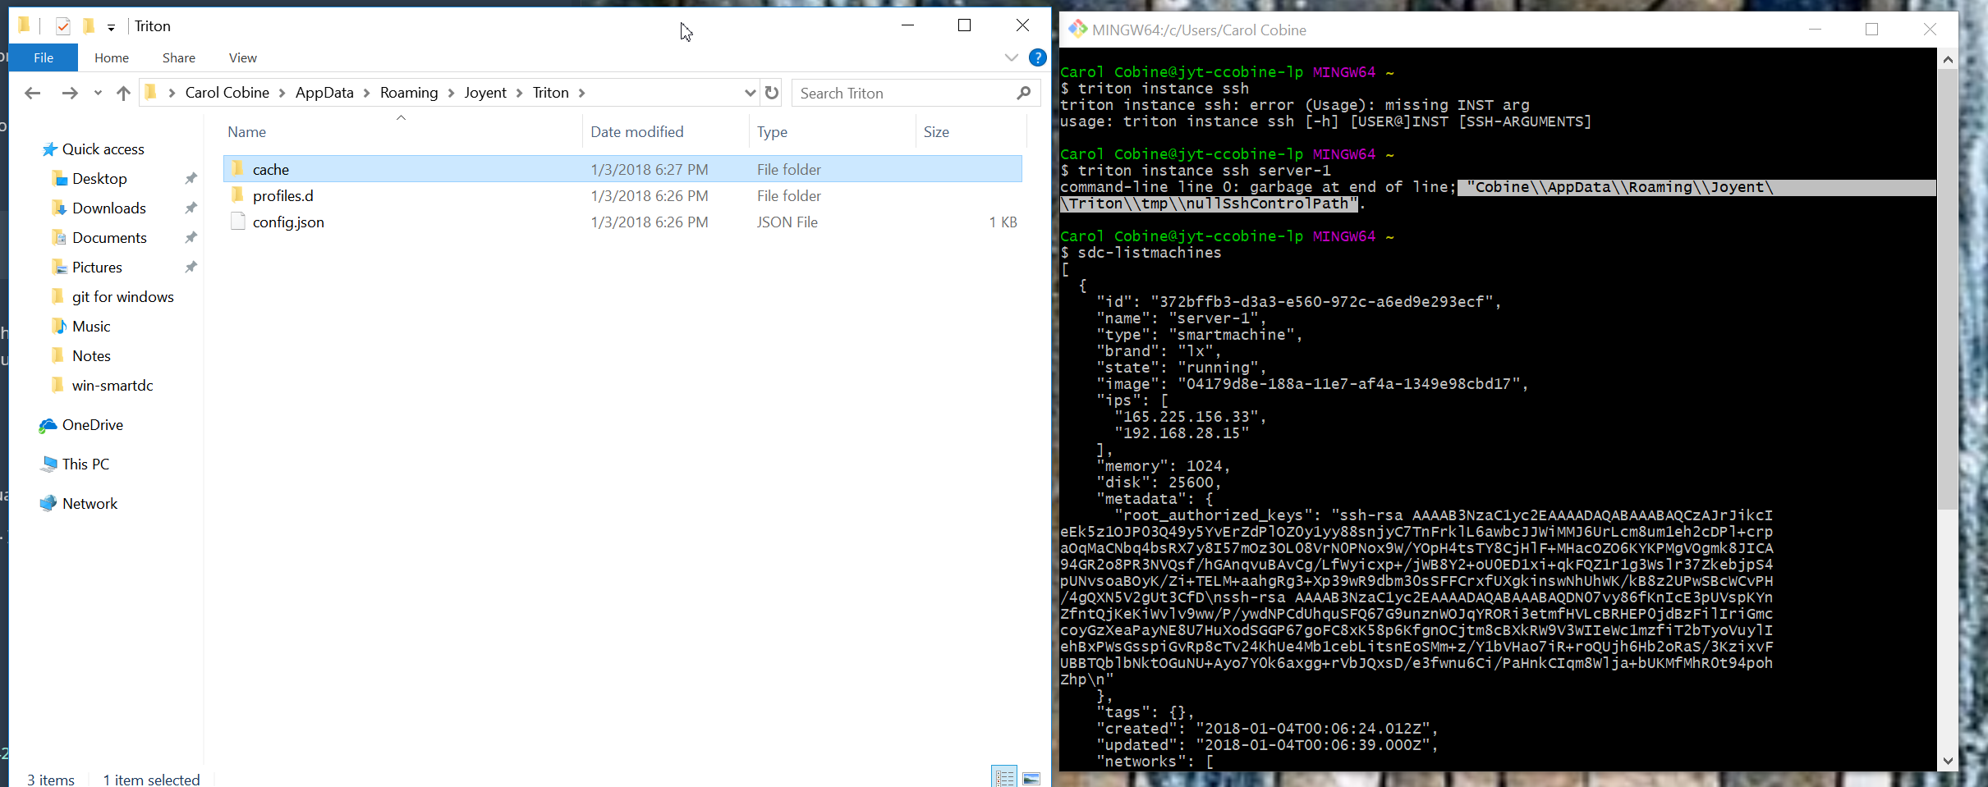The width and height of the screenshot is (1988, 787).
Task: Expand the chevron after AppData in breadcrumb
Action: pyautogui.click(x=366, y=93)
